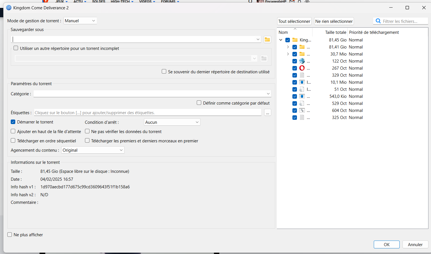Click the config file icon in the 51 Oct row
Image resolution: width=431 pixels, height=254 pixels.
pyautogui.click(x=302, y=89)
